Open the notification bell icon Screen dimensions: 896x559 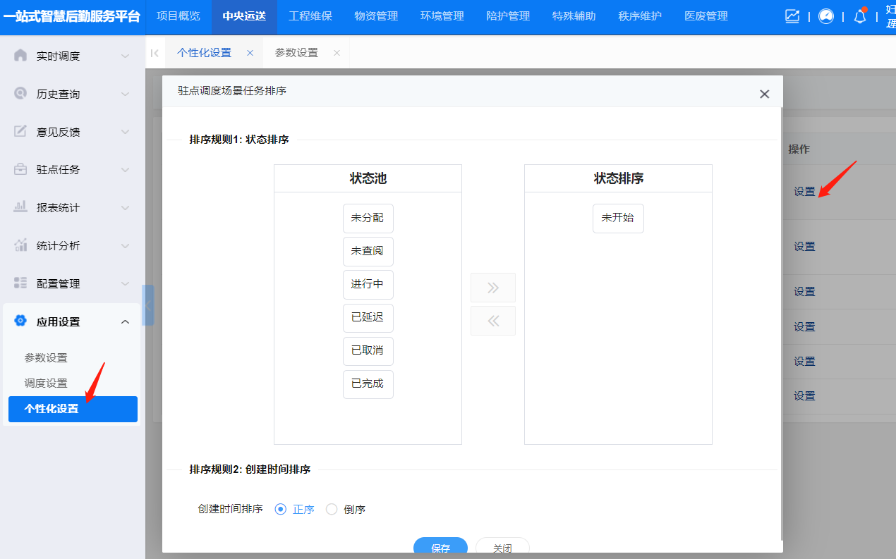pos(860,16)
